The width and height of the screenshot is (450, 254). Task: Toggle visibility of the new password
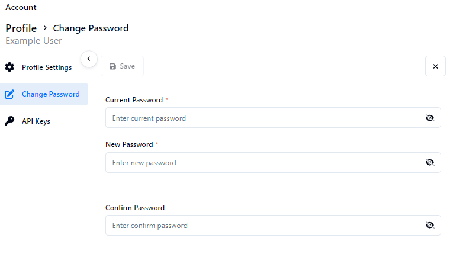coord(430,162)
